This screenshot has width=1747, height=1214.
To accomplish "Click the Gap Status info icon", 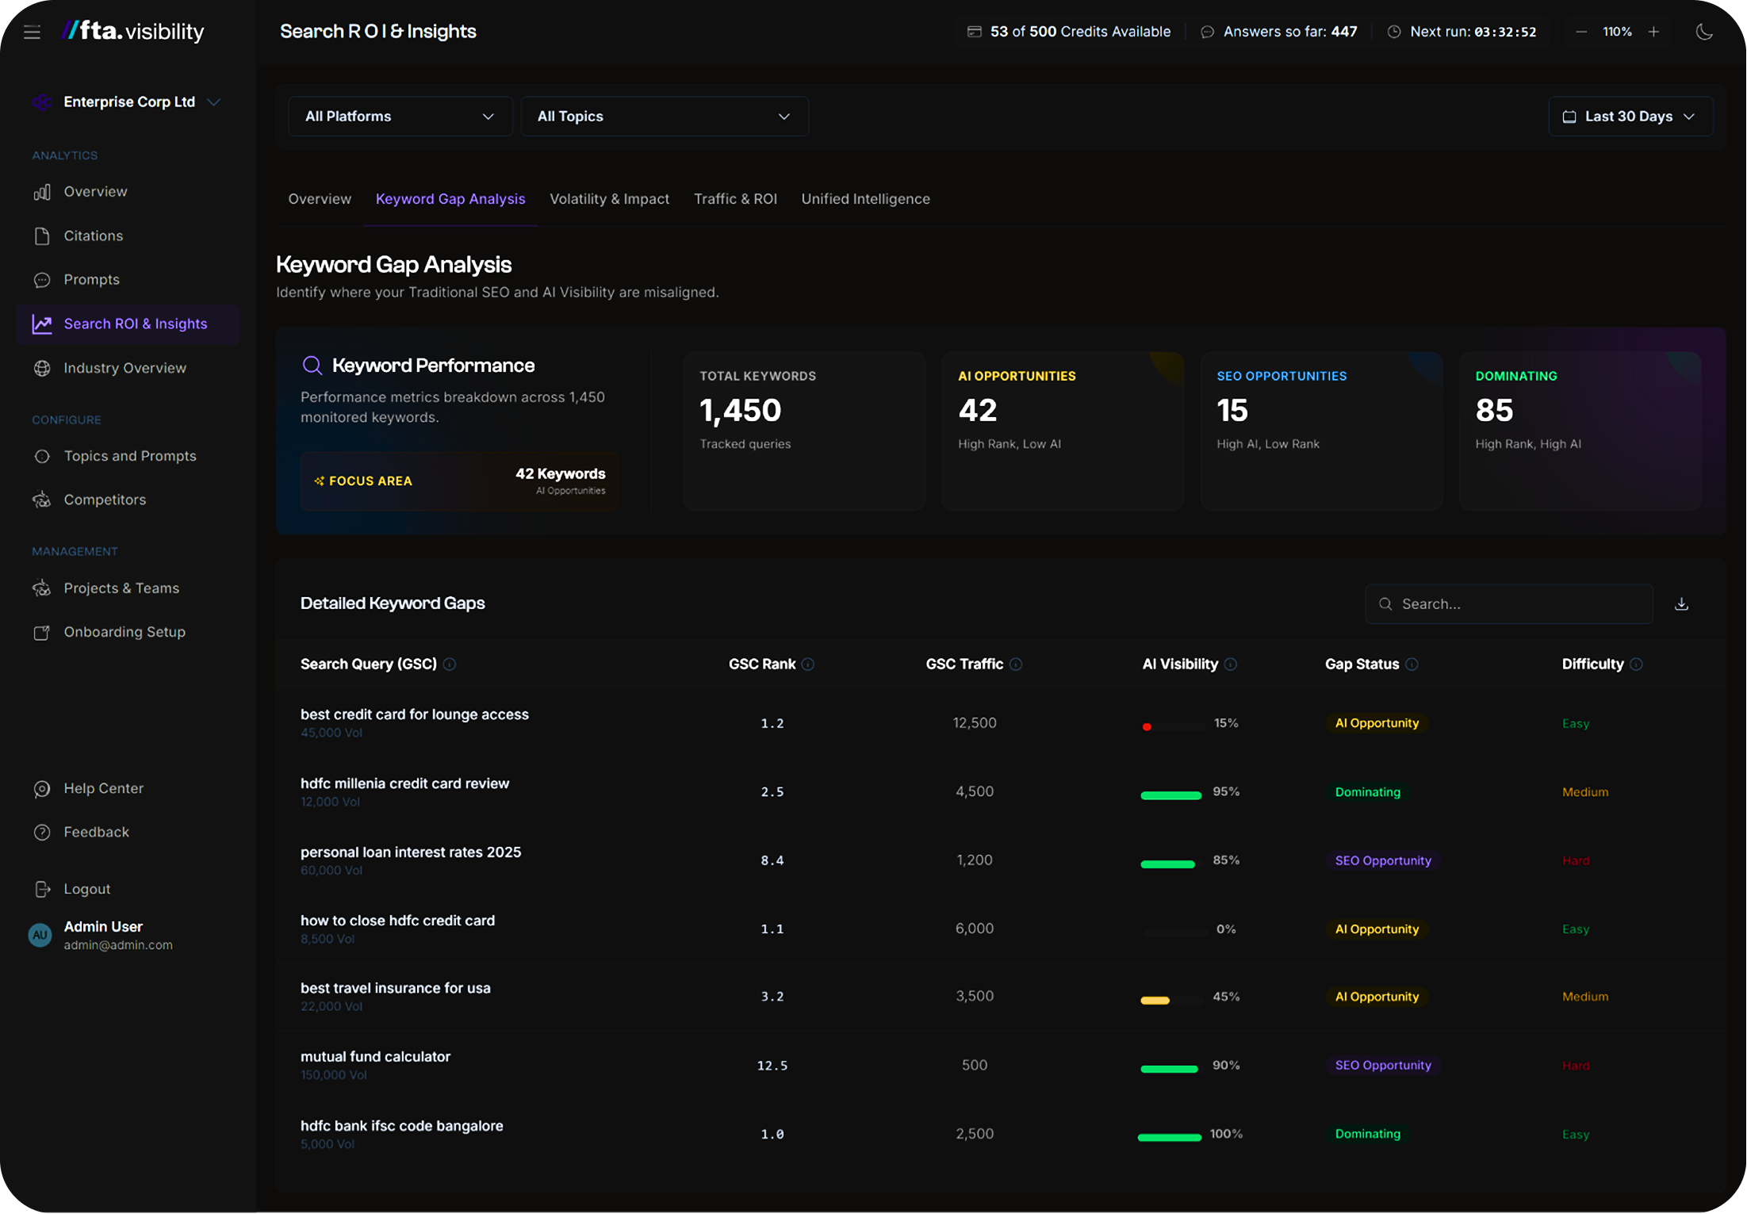I will (1412, 664).
